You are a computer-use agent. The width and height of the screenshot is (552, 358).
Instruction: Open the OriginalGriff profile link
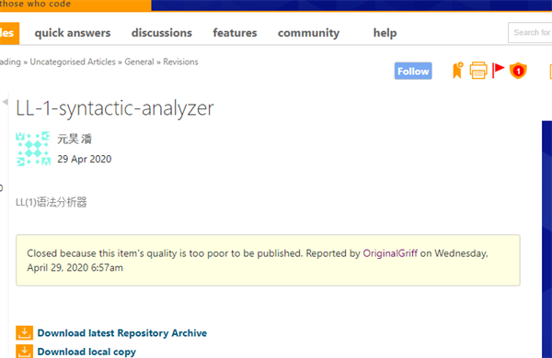click(390, 253)
